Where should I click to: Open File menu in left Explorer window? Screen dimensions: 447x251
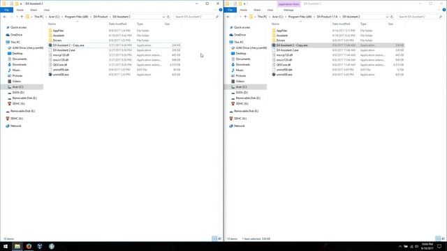pos(6,10)
